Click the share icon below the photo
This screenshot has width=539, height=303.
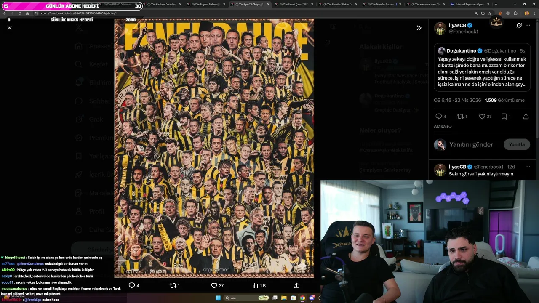[296, 285]
